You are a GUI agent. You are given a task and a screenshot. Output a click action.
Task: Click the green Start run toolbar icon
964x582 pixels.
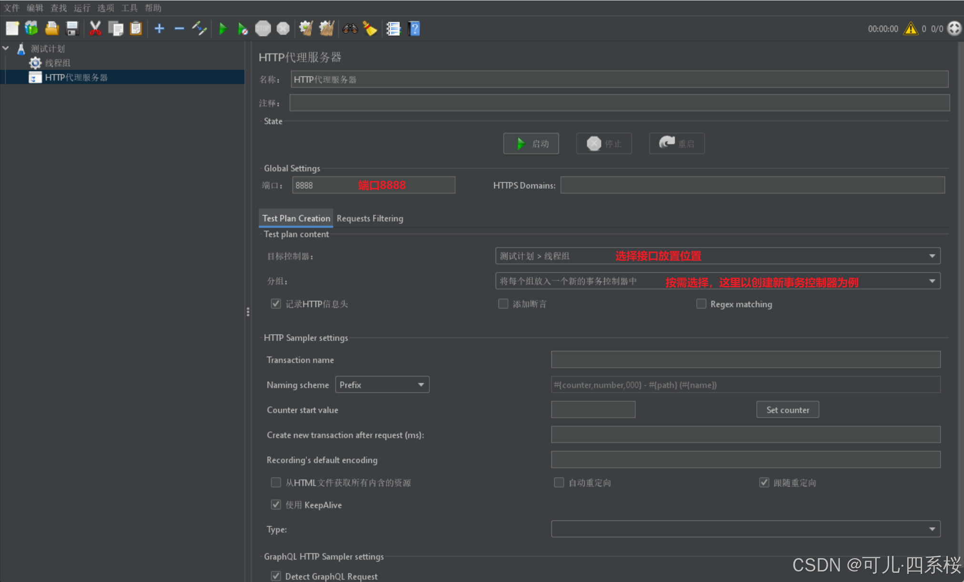(223, 29)
